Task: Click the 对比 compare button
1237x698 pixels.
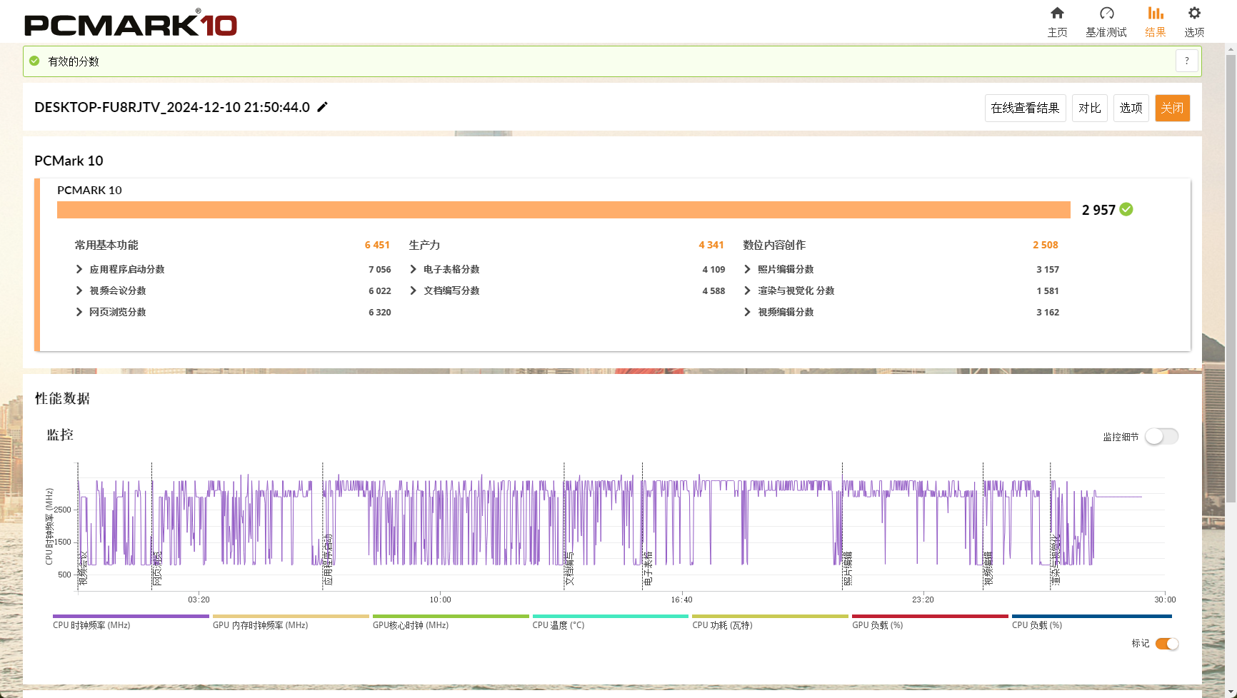Action: 1089,108
